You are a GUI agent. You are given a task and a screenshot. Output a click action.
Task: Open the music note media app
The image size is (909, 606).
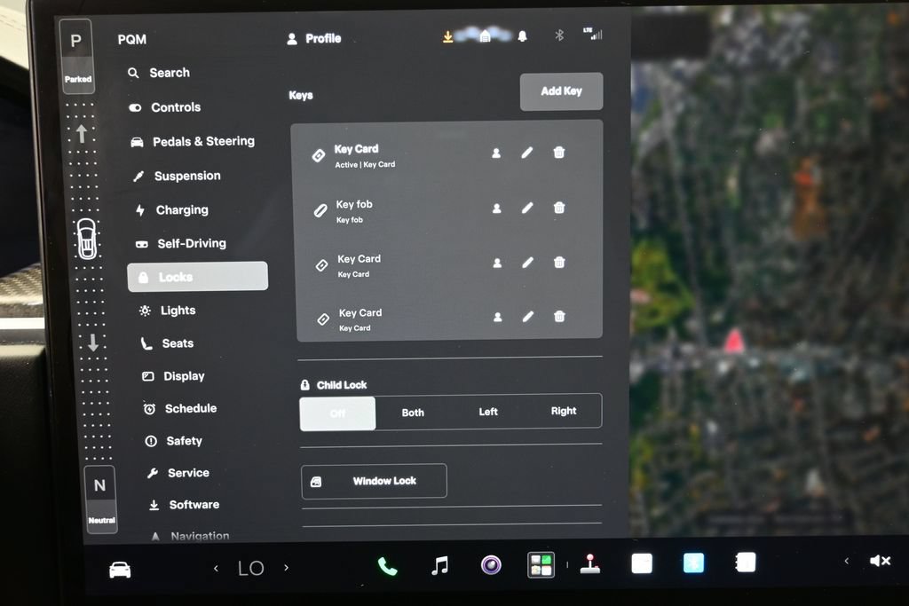click(x=440, y=565)
